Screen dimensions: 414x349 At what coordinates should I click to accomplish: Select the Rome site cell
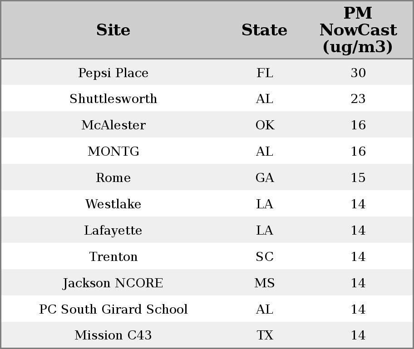click(x=113, y=177)
